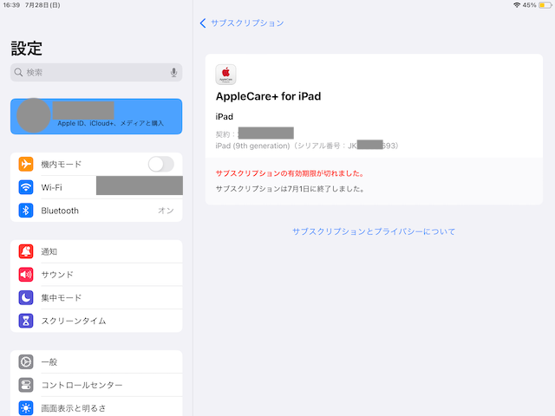Tap the 集中モード moon icon
The height and width of the screenshot is (416, 555).
(26, 298)
